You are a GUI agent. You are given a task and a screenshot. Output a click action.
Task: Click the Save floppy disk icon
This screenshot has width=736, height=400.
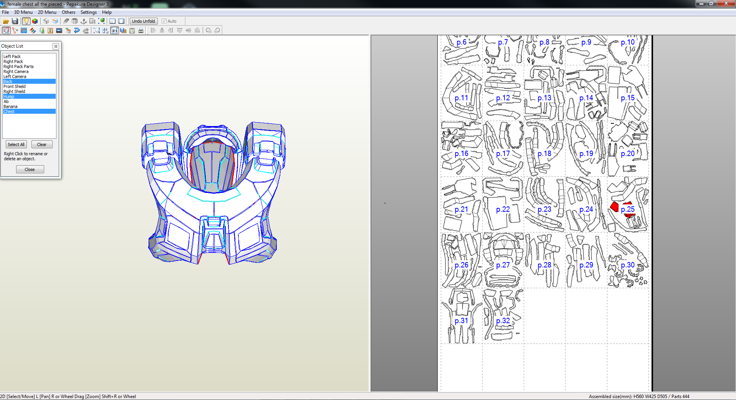[15, 21]
